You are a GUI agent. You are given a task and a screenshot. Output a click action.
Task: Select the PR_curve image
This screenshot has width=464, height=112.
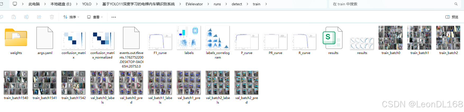point(275,42)
